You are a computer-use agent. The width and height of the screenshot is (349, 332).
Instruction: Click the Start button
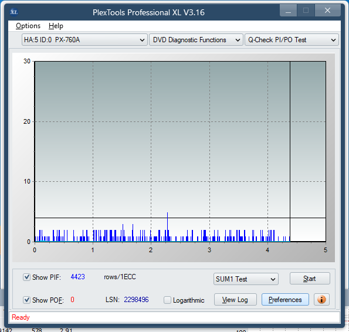(310, 279)
